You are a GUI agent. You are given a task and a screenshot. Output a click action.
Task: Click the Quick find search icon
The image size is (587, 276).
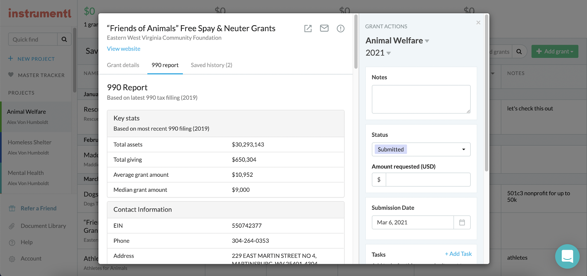[x=64, y=39]
